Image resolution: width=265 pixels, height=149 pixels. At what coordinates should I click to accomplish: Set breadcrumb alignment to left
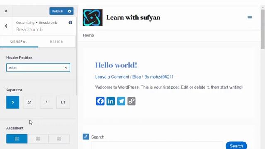pyautogui.click(x=17, y=139)
